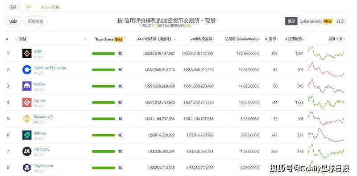Viewport: 357px width, 176px height.
Task: Switch to the DEX tab
Action: (29, 7)
